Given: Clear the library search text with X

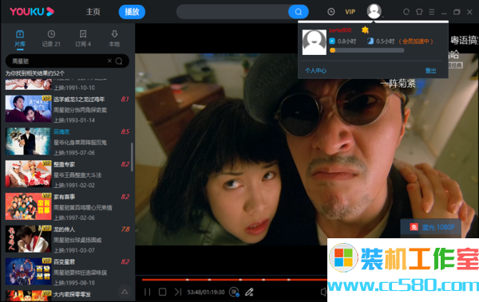Looking at the screenshot, I should coord(109,61).
